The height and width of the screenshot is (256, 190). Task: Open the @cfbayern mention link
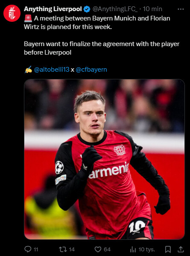(91, 70)
